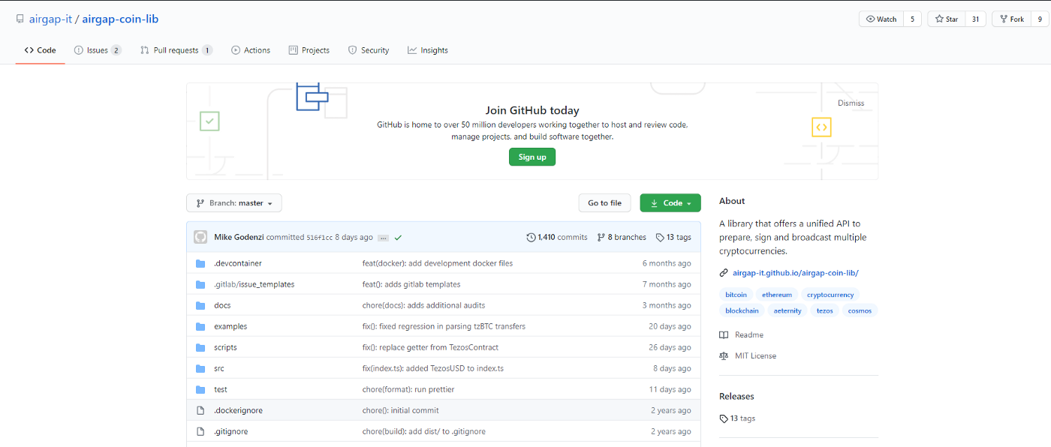1051x447 pixels.
Task: Open the airgap-it owner link
Action: coord(50,19)
